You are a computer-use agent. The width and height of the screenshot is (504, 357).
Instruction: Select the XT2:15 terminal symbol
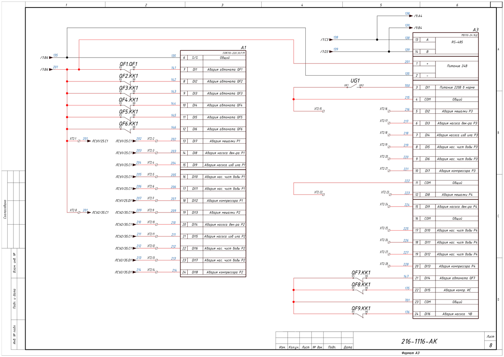pos(323,111)
